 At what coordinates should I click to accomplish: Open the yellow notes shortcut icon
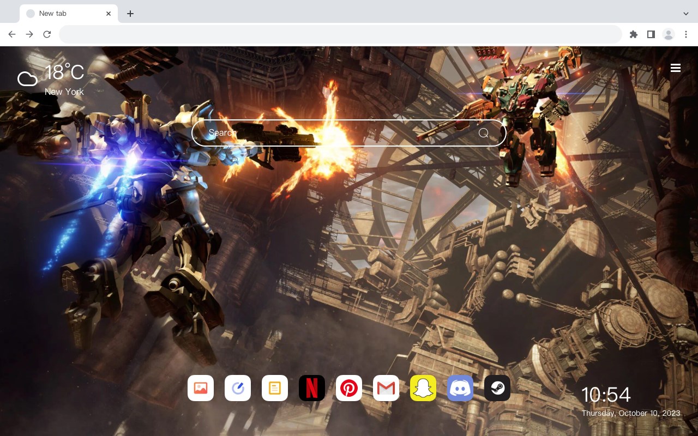275,388
